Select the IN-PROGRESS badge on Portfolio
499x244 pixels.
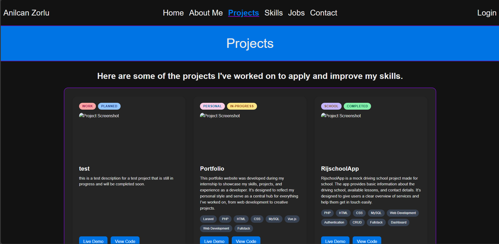click(x=242, y=106)
